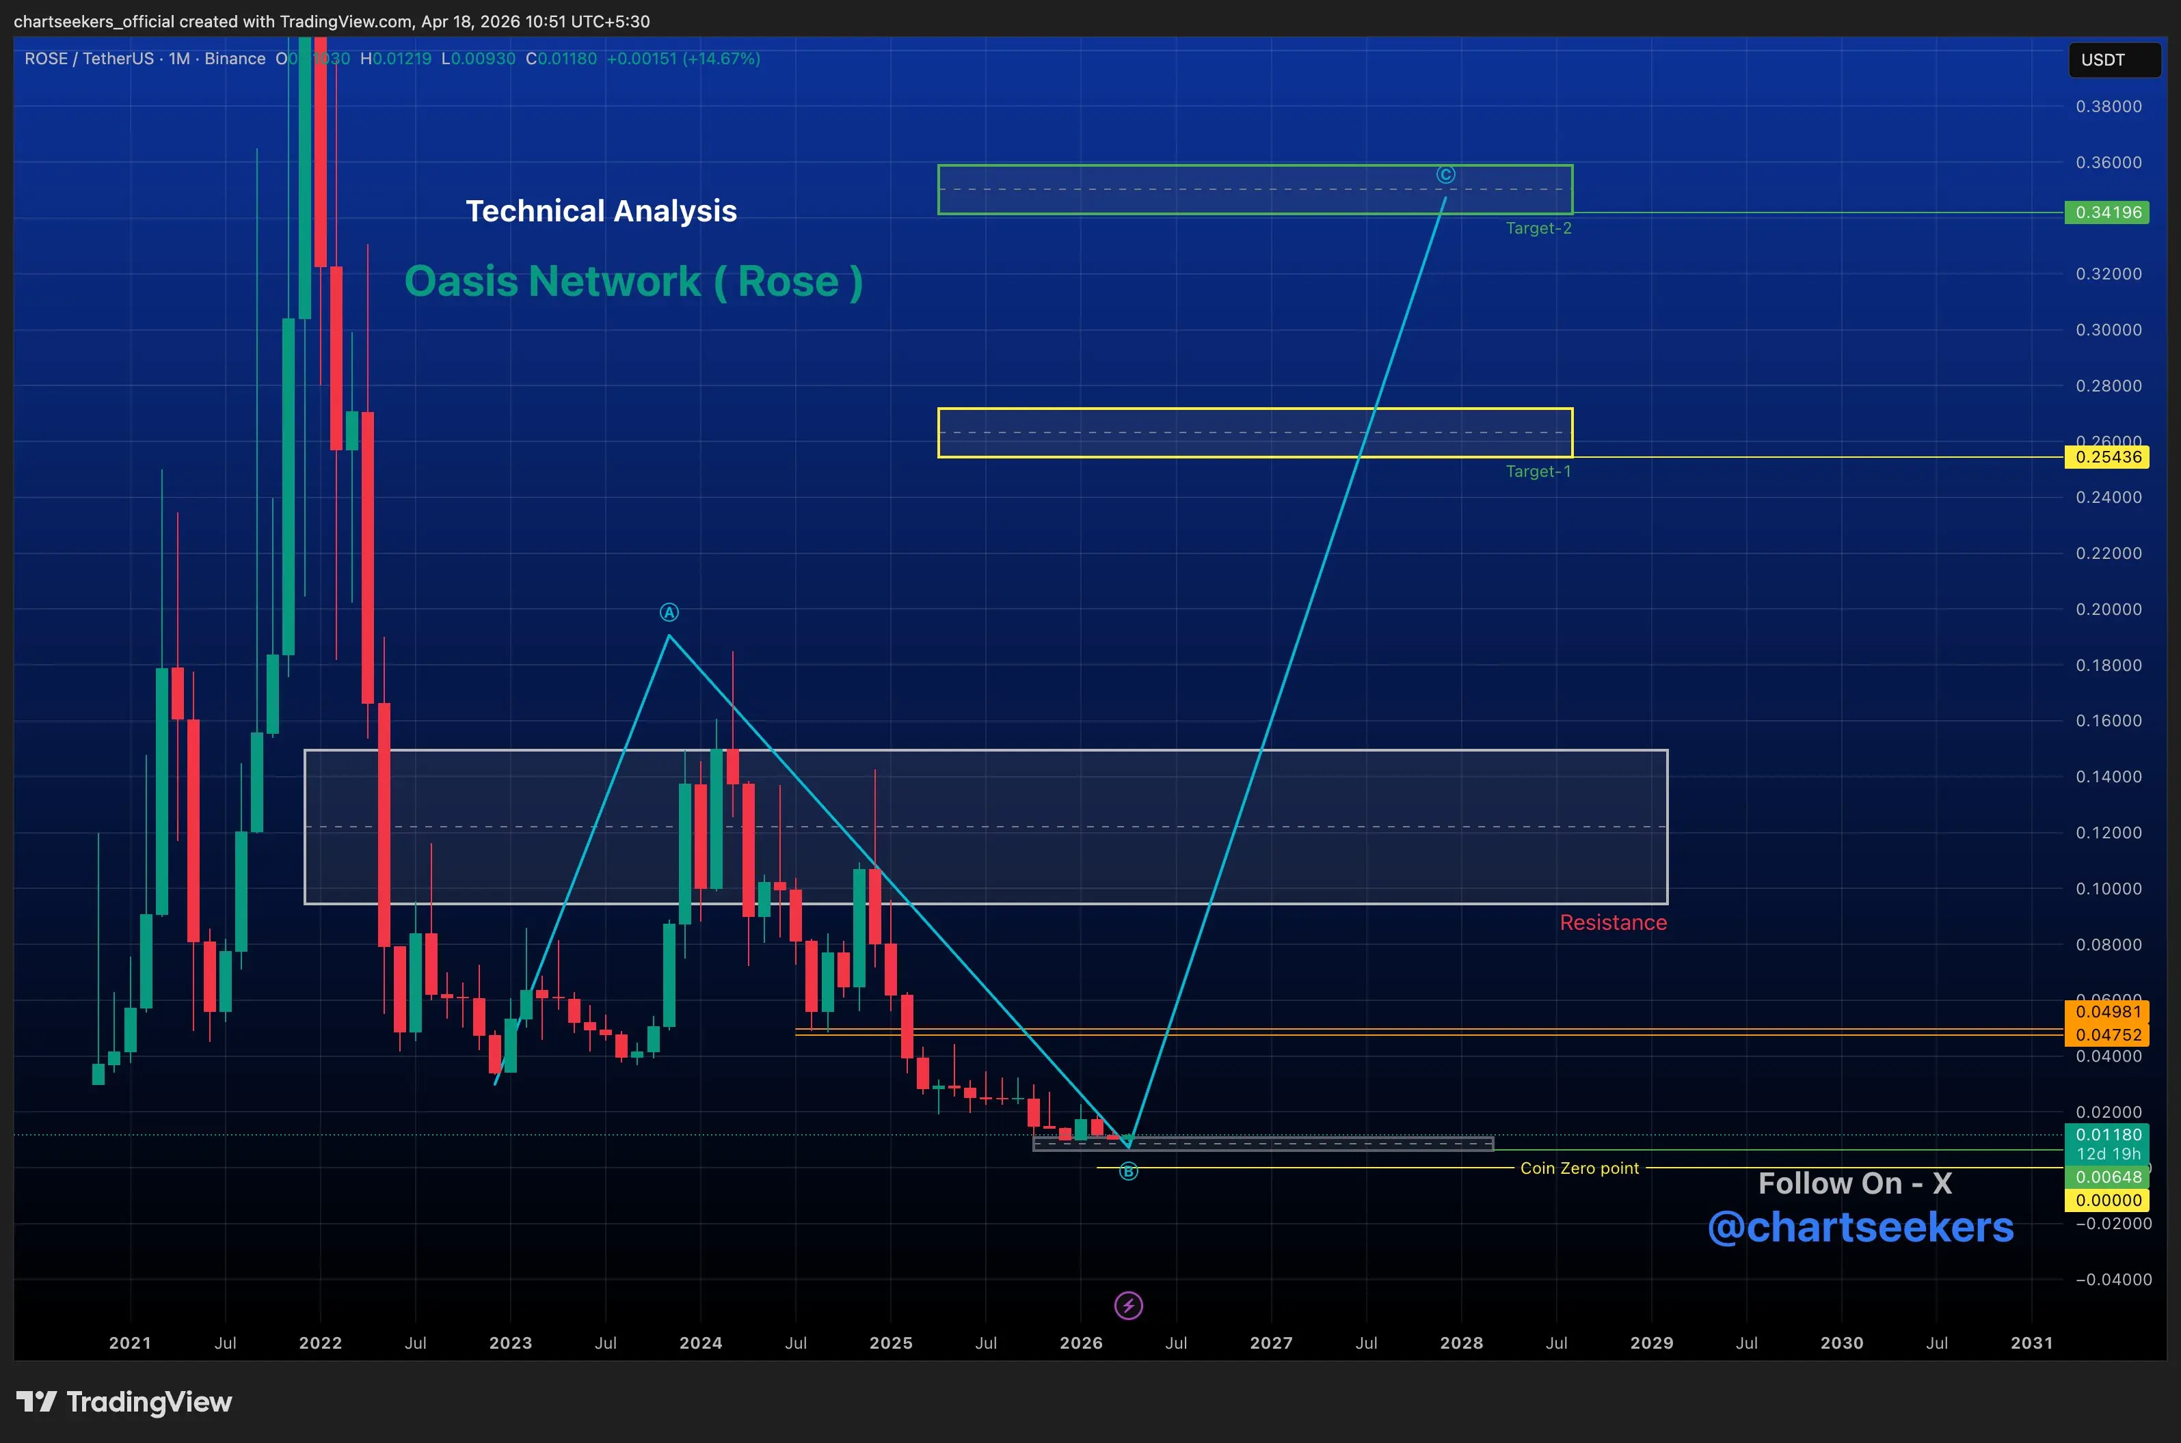Select the Target-1 text label
This screenshot has width=2181, height=1443.
1538,471
